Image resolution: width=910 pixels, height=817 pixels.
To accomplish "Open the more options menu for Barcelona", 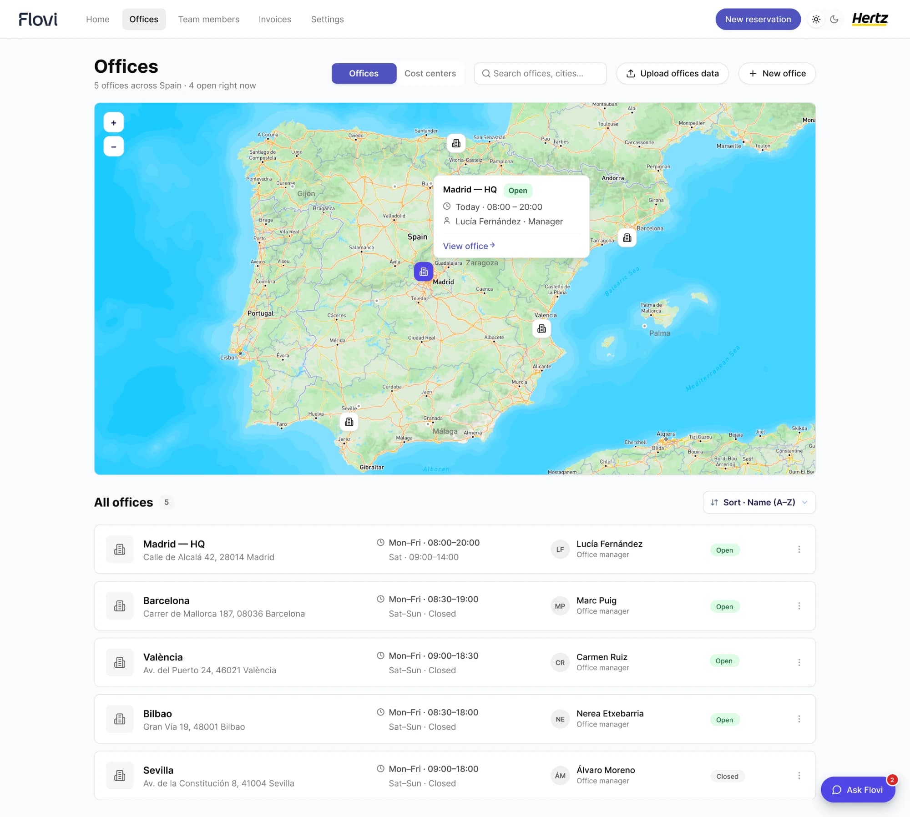I will 799,606.
